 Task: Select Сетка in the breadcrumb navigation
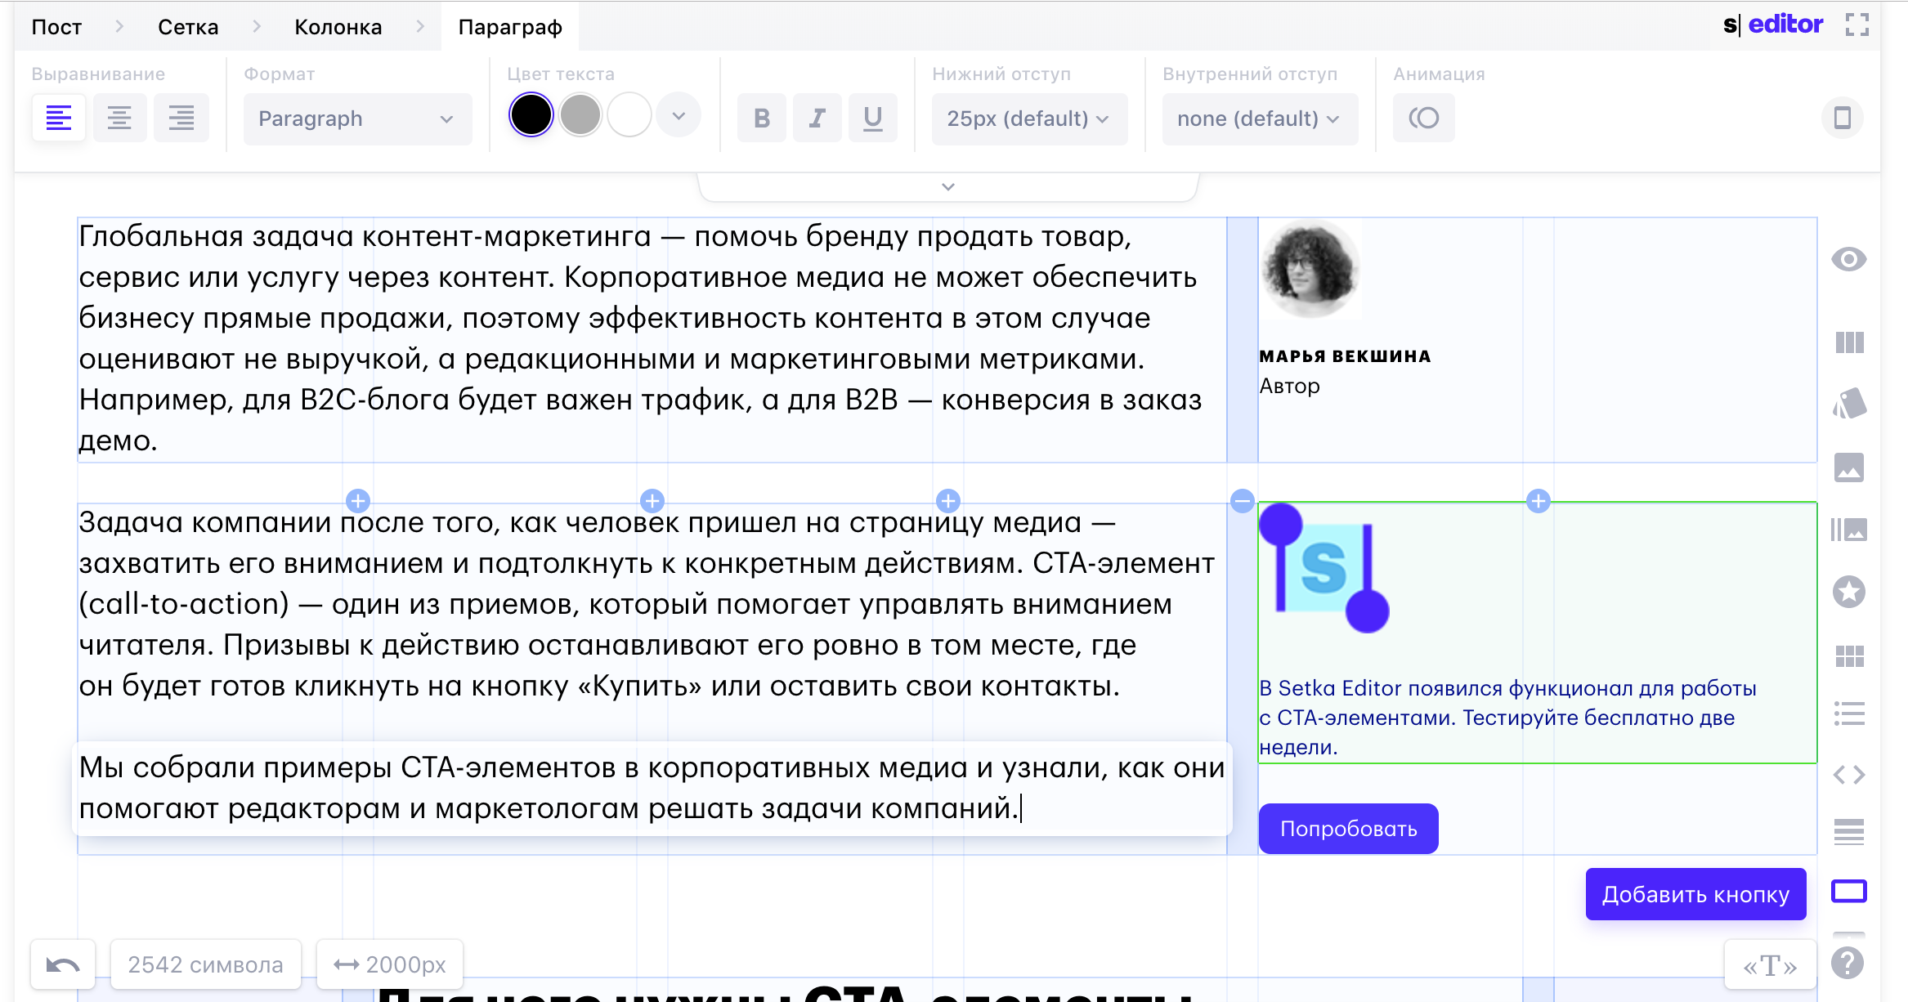click(x=186, y=26)
